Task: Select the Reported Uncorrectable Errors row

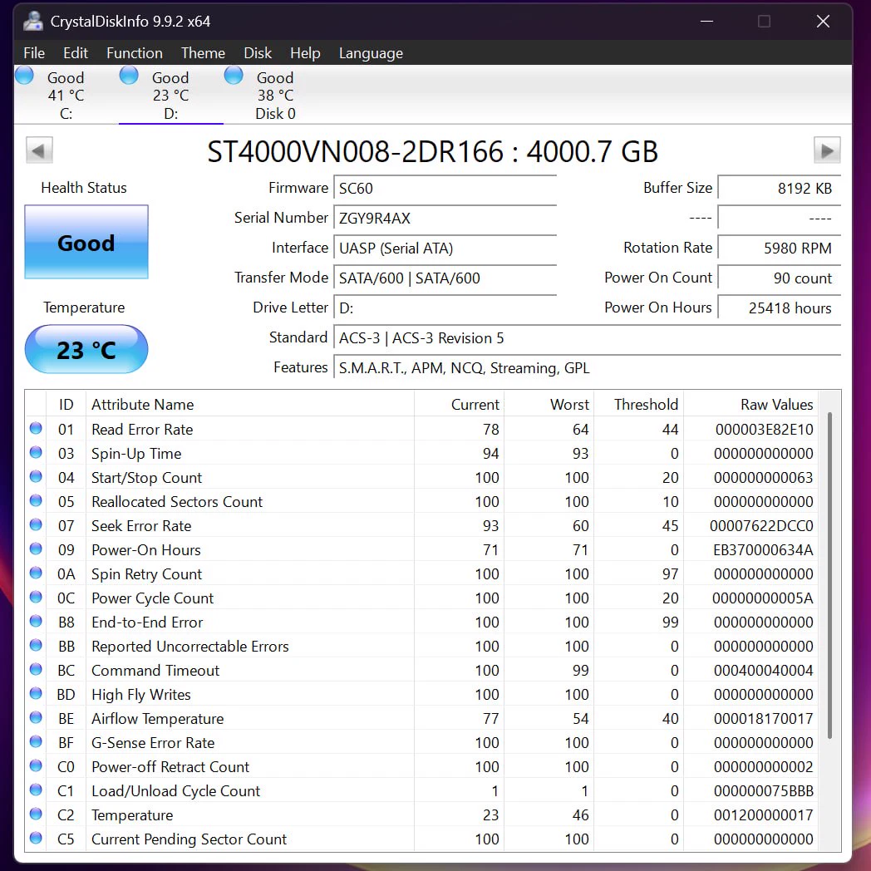Action: click(x=422, y=646)
